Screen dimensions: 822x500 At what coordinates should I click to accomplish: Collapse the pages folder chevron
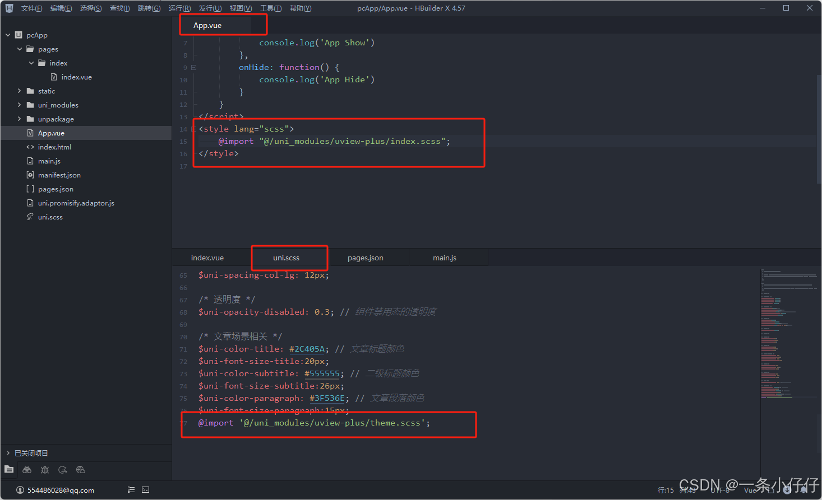click(20, 49)
